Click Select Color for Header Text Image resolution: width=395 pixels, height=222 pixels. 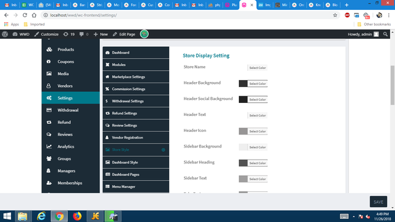257,115
